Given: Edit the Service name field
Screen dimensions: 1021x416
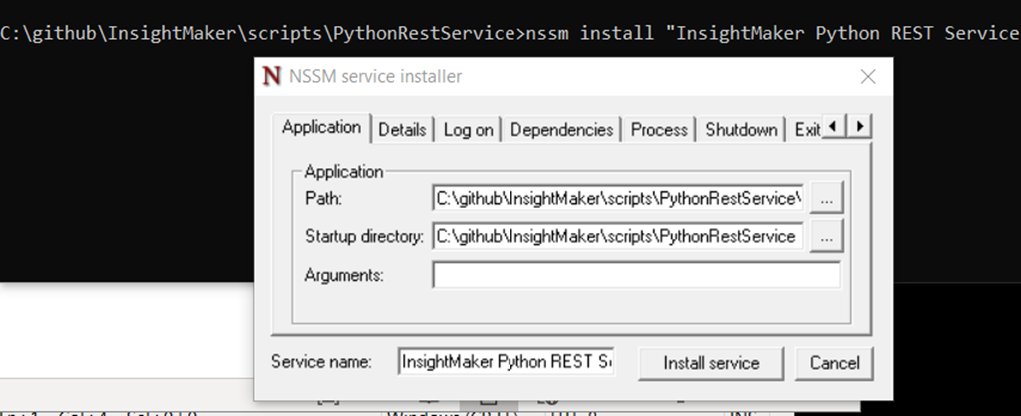Looking at the screenshot, I should [506, 363].
